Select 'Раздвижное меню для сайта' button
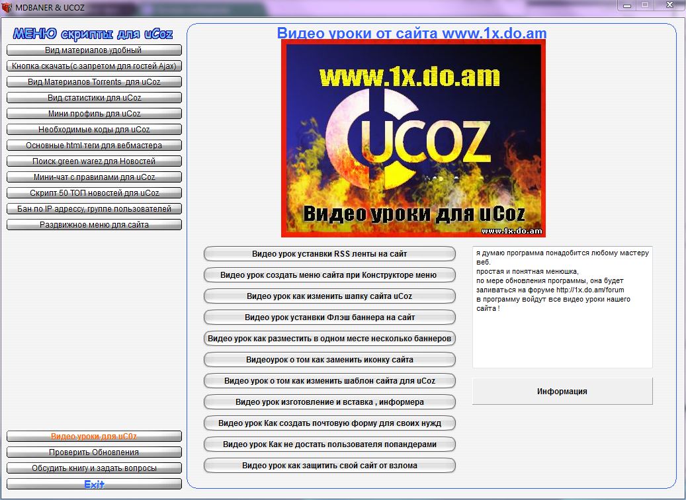This screenshot has height=500, width=686. 94,224
